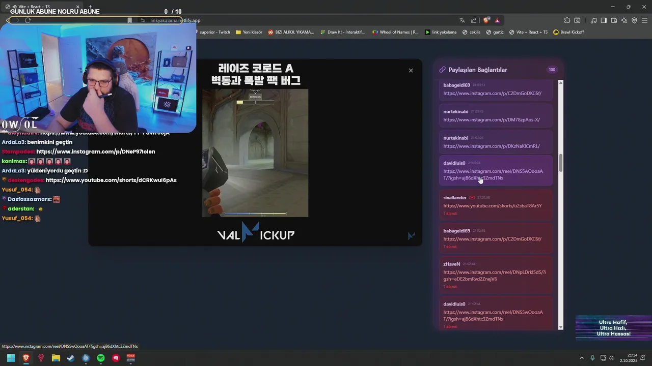Image resolution: width=652 pixels, height=366 pixels.
Task: Open the 'cekilis' bookmark
Action: (471, 32)
